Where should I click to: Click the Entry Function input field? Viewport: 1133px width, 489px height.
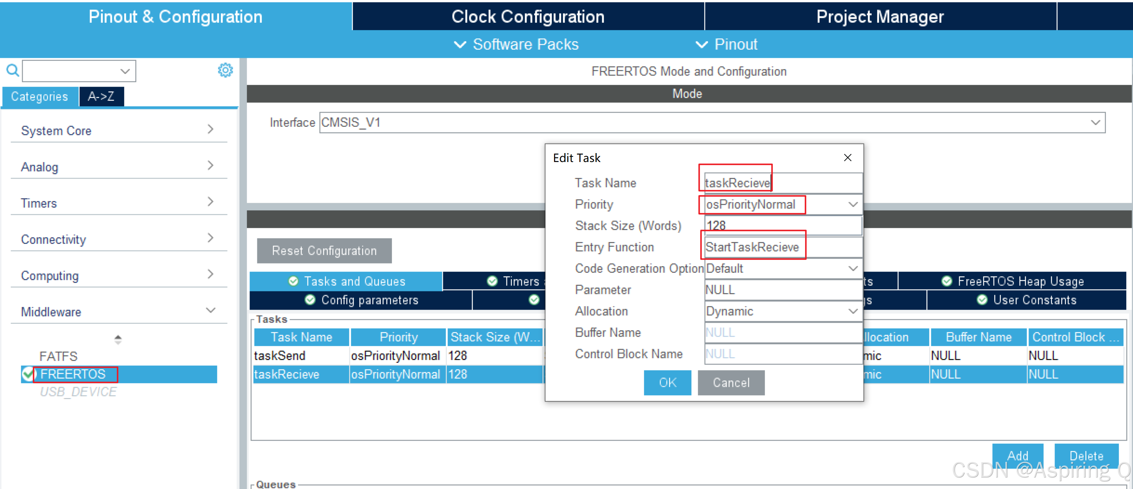point(783,247)
